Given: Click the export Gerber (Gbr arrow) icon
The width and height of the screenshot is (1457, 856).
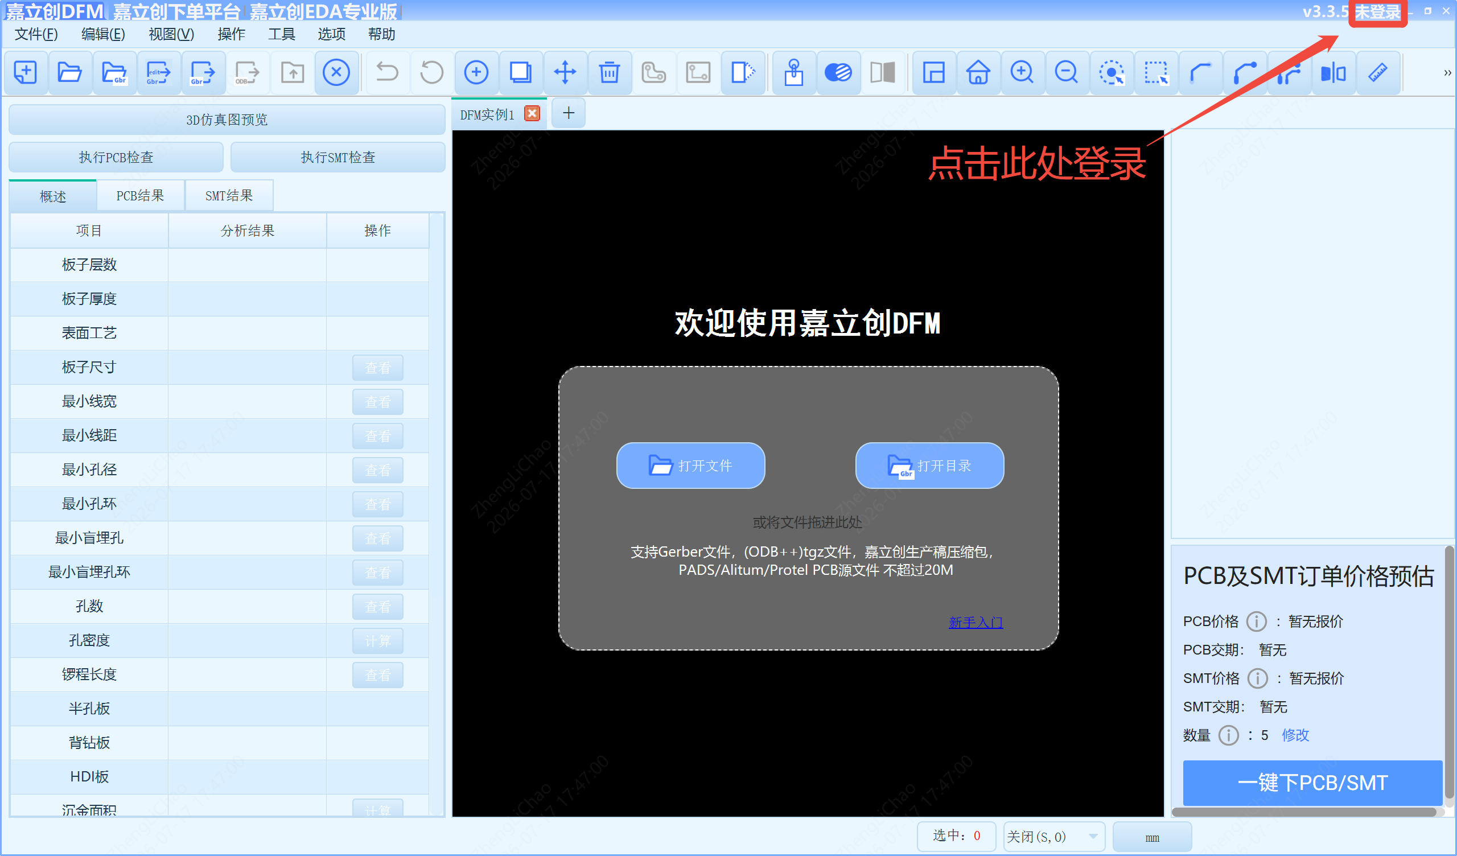Looking at the screenshot, I should tap(203, 73).
